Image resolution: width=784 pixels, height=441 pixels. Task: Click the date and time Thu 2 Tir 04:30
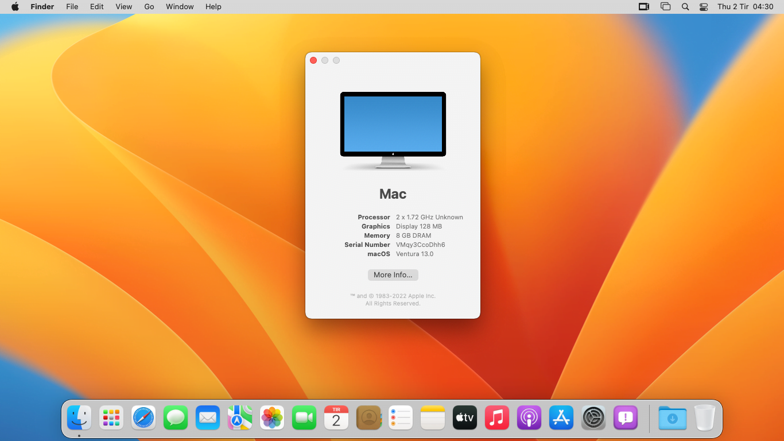tap(746, 7)
